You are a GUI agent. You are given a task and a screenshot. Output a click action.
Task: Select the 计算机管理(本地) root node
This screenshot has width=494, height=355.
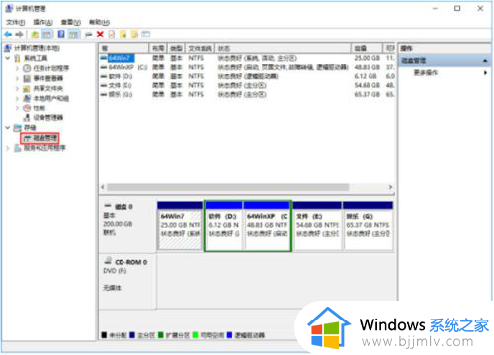(x=32, y=48)
